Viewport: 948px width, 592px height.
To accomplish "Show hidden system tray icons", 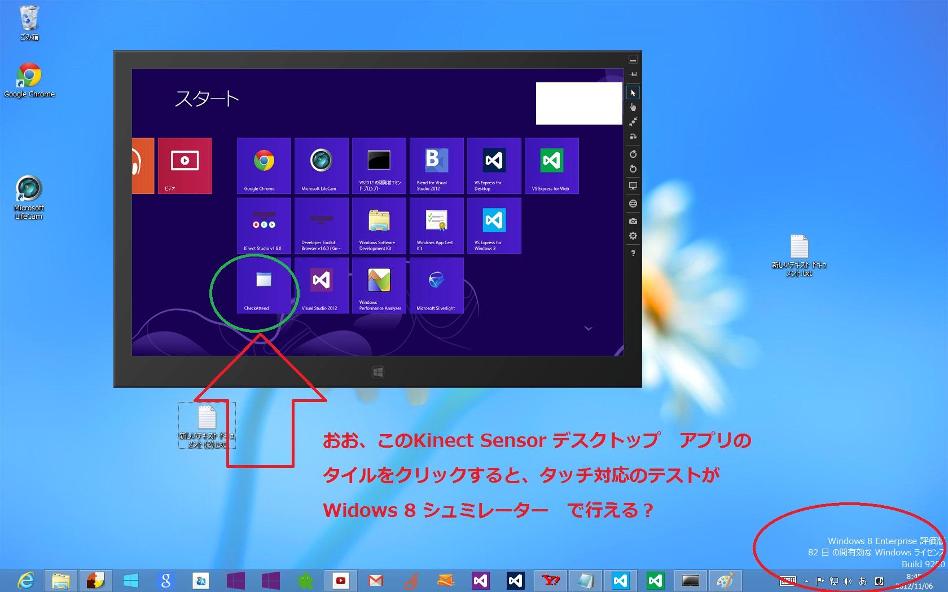I will click(806, 581).
